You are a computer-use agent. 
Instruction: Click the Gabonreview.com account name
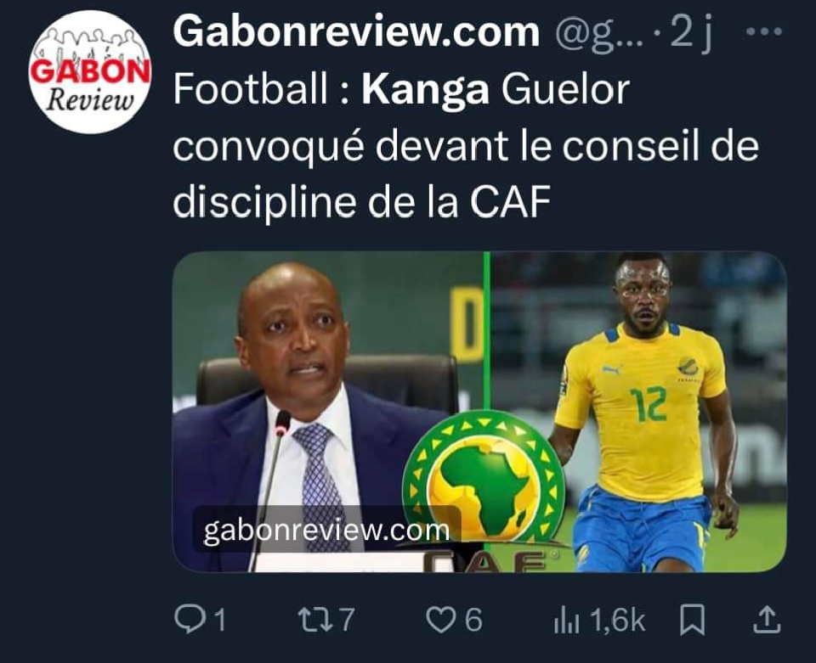(356, 32)
